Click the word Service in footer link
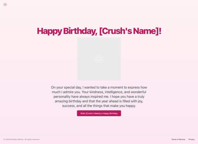The height and width of the screenshot is (144, 198). 182,139
